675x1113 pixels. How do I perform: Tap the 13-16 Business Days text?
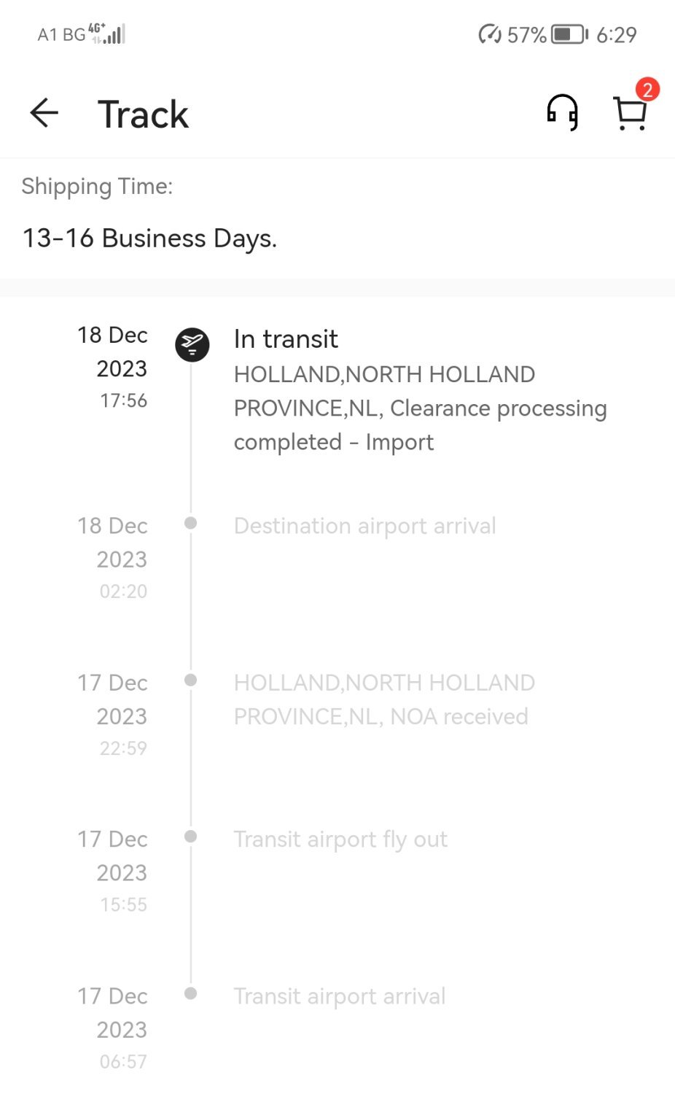(149, 238)
